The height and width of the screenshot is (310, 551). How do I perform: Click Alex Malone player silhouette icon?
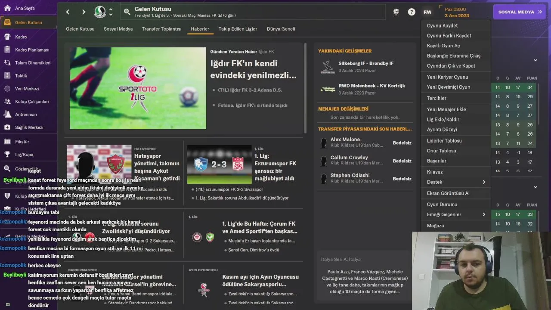[x=324, y=143]
